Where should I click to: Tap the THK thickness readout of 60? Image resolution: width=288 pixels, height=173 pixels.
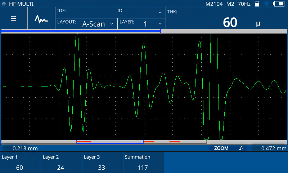pyautogui.click(x=230, y=22)
